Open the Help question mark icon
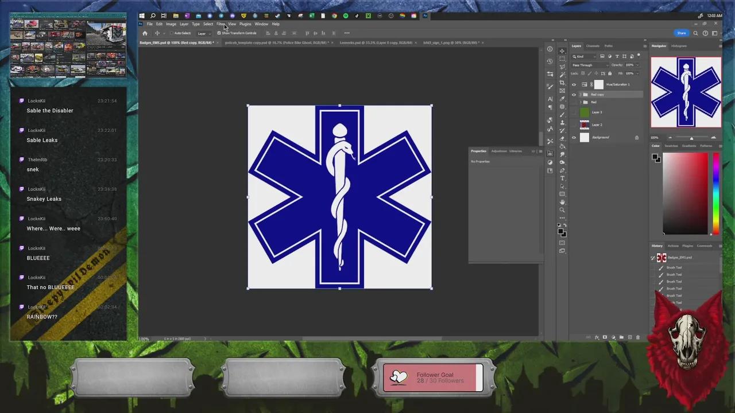This screenshot has width=735, height=413. coord(705,33)
